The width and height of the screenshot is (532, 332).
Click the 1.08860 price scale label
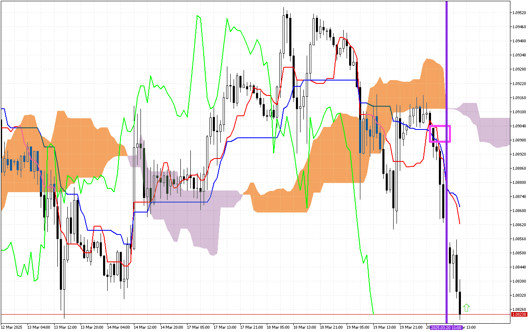[520, 168]
